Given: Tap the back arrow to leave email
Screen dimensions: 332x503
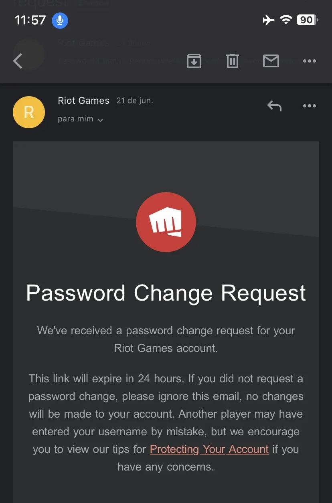Looking at the screenshot, I should click(18, 61).
